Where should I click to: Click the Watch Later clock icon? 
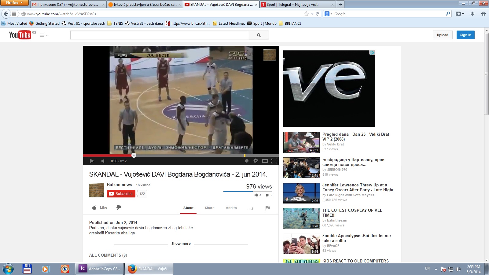click(x=247, y=161)
